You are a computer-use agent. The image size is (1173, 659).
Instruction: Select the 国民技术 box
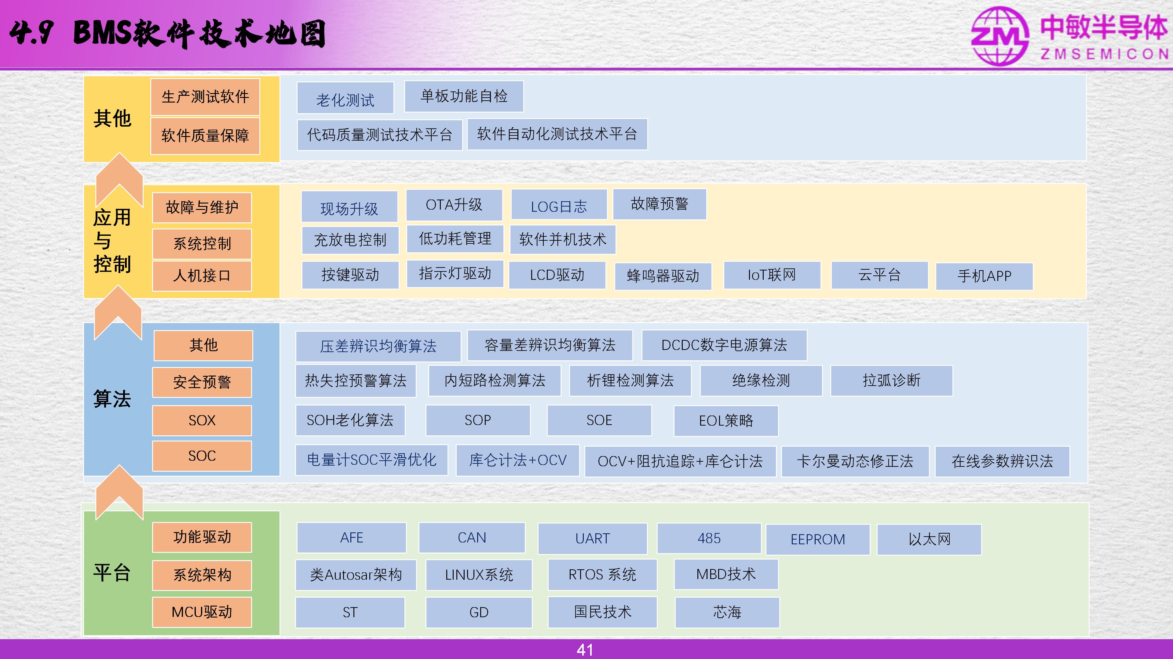(602, 612)
